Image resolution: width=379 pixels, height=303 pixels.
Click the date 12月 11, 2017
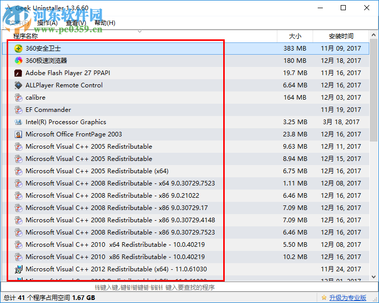click(x=341, y=147)
